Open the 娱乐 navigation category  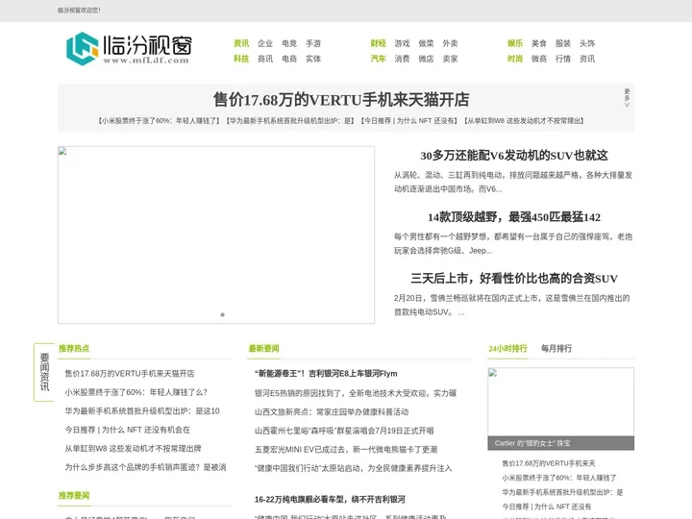click(x=515, y=43)
